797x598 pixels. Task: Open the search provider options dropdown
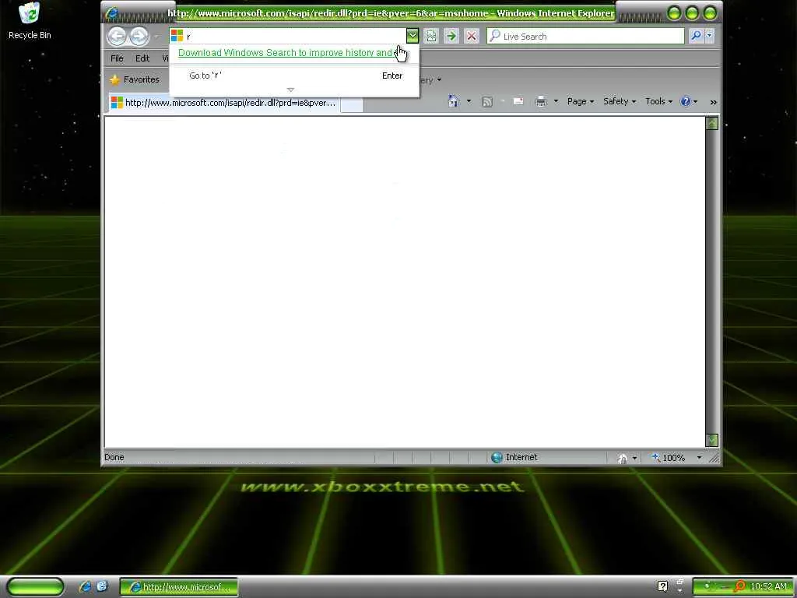point(710,36)
